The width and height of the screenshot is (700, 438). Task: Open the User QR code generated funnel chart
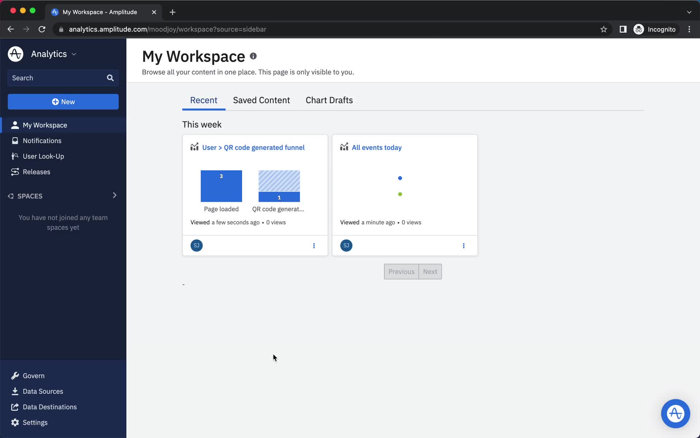coord(253,147)
